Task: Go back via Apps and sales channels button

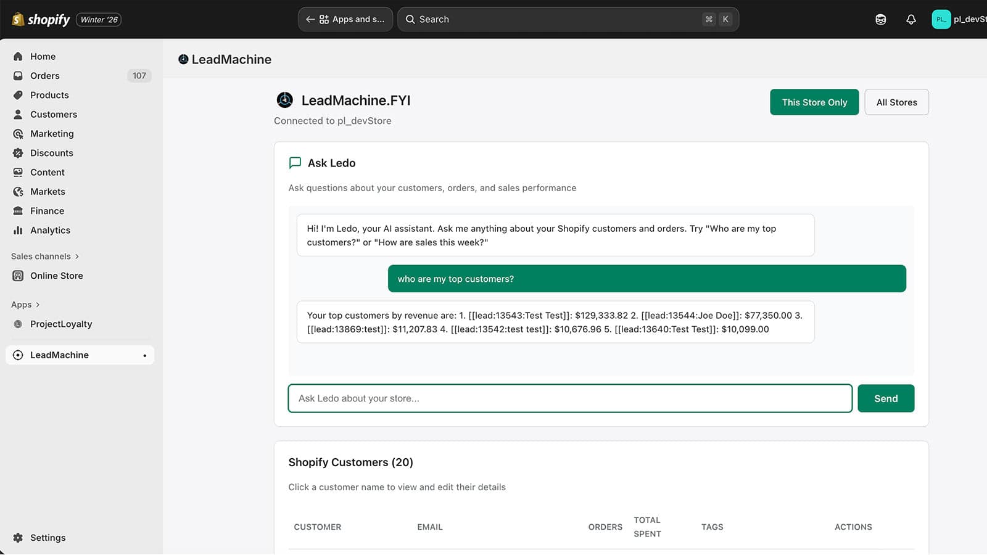Action: tap(345, 19)
